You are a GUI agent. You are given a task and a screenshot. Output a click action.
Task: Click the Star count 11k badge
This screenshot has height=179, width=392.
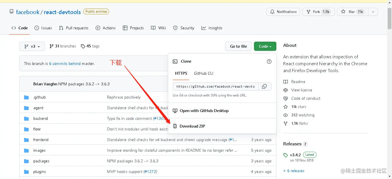(x=360, y=12)
